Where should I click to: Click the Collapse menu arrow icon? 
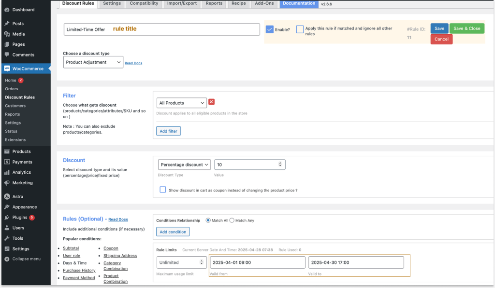(7, 259)
